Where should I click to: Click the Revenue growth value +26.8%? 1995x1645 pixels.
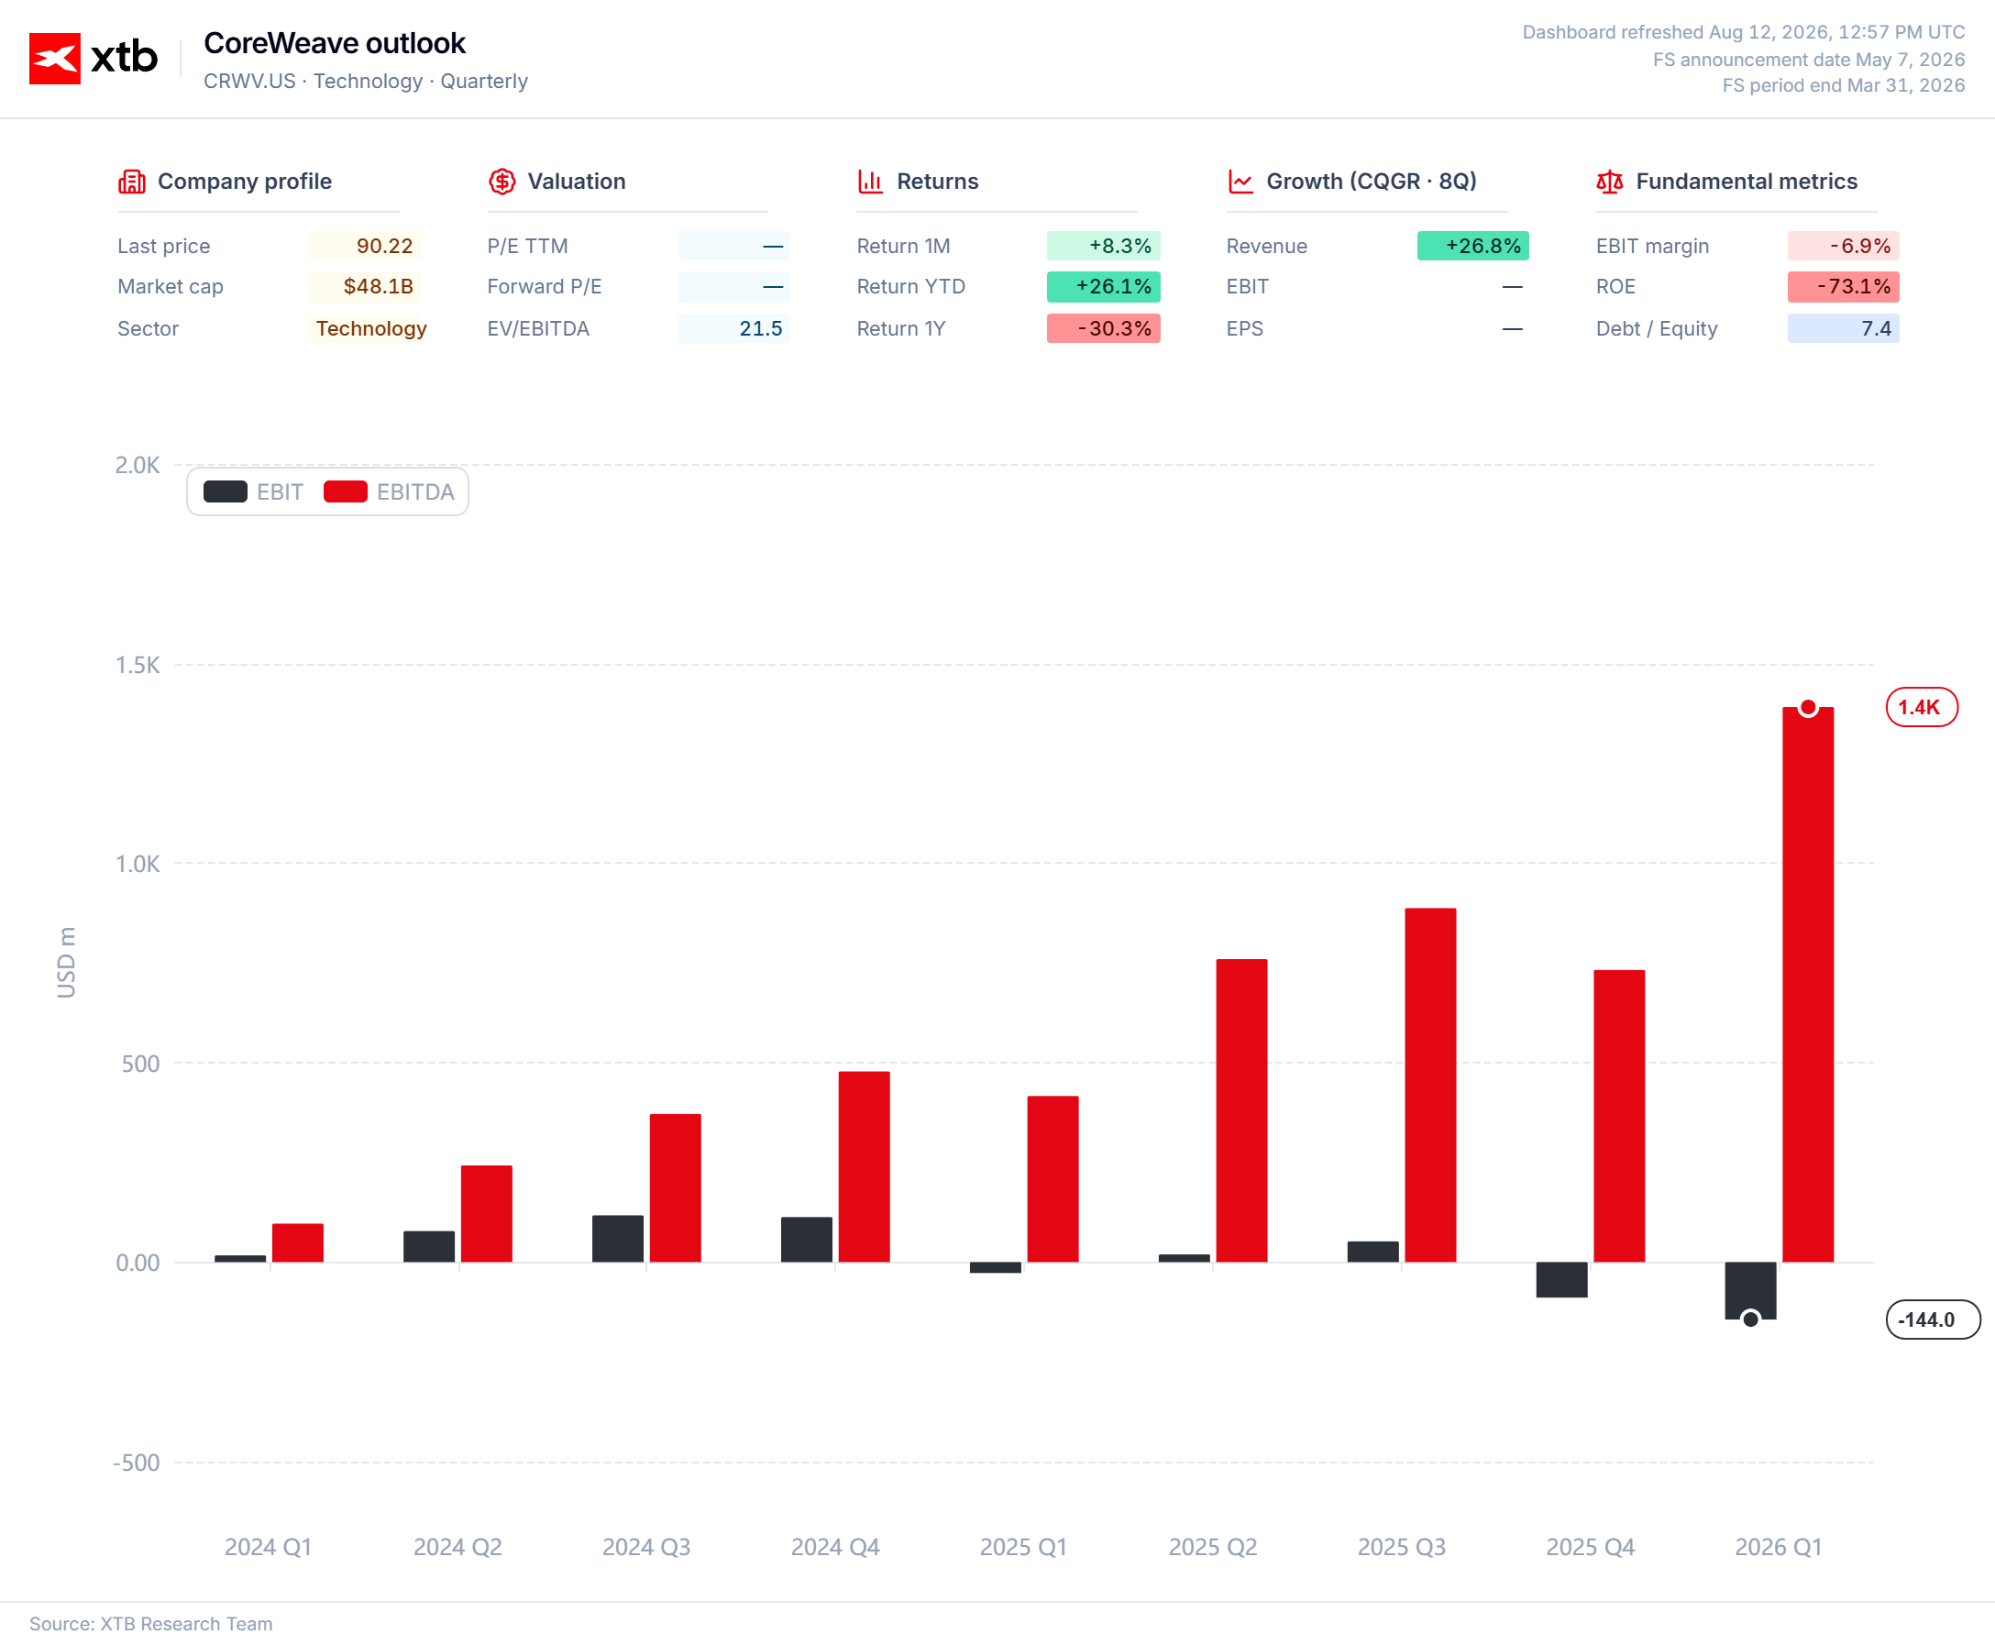pyautogui.click(x=1473, y=247)
